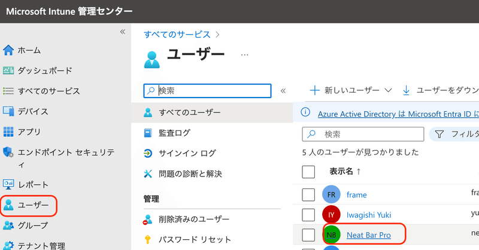
Task: Click the large ユーザー page header icon
Action: pyautogui.click(x=152, y=60)
